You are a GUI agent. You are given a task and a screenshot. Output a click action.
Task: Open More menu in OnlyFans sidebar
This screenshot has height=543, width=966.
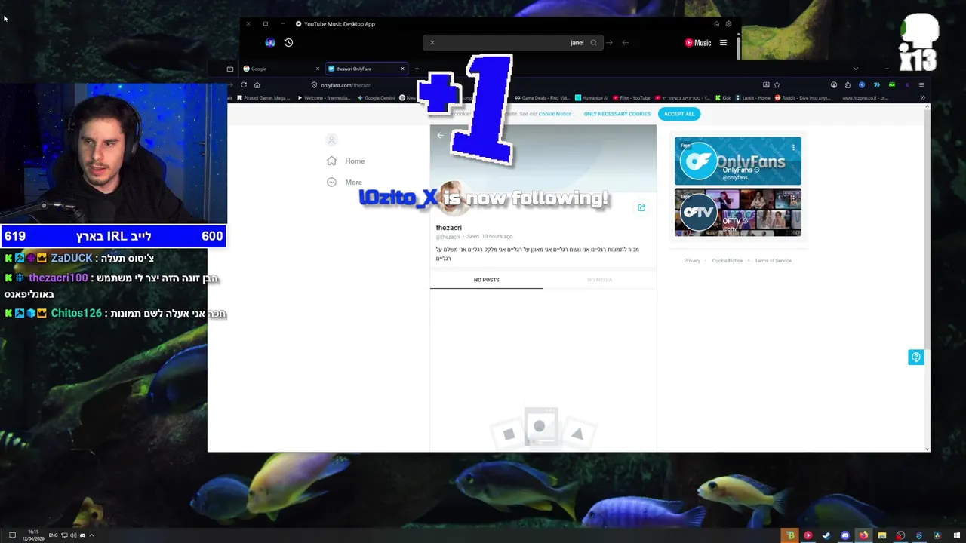point(344,182)
